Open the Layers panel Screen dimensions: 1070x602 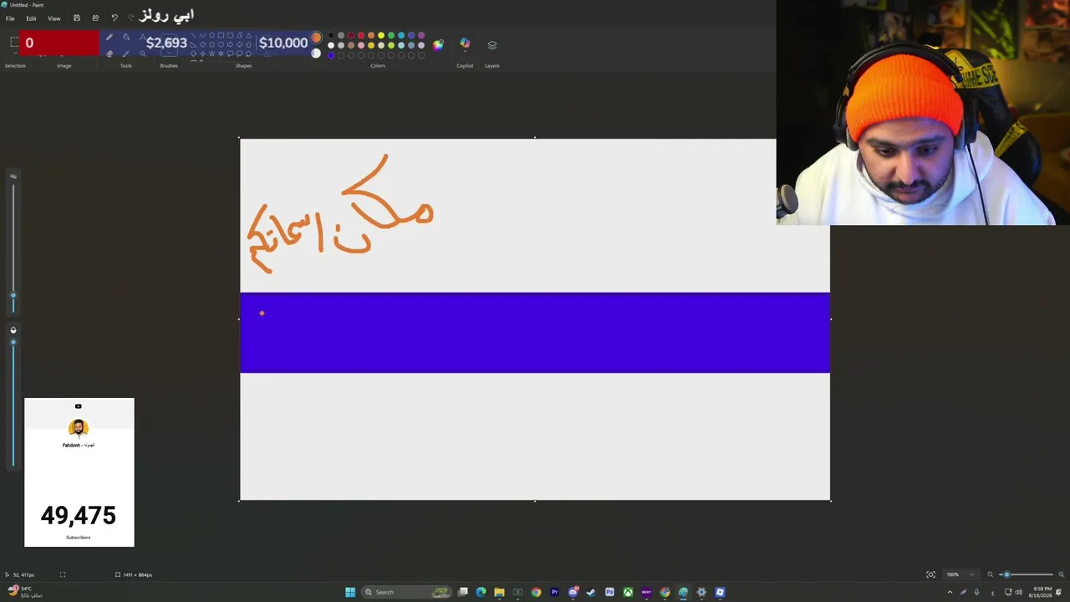pyautogui.click(x=492, y=44)
